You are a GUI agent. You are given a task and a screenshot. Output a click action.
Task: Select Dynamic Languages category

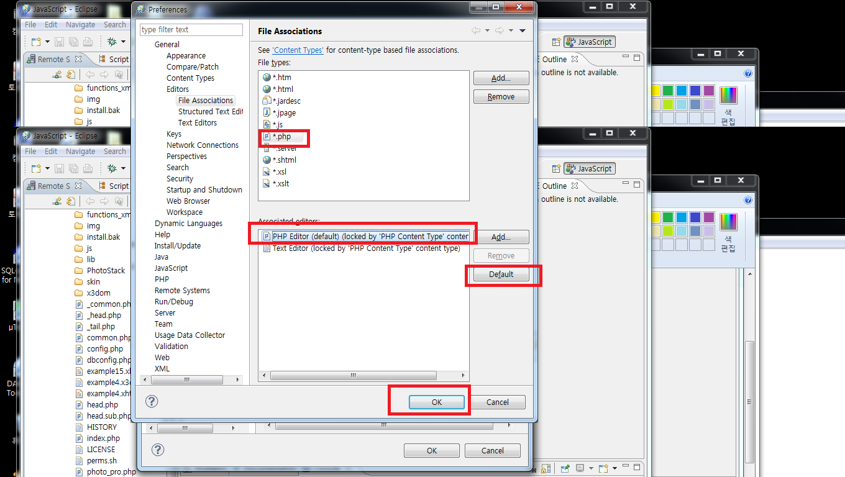(188, 224)
